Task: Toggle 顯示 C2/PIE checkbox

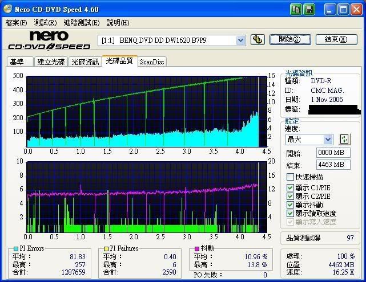Action: (x=290, y=196)
